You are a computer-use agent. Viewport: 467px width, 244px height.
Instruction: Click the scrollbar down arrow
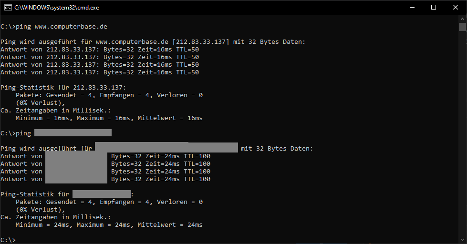pos(462,240)
